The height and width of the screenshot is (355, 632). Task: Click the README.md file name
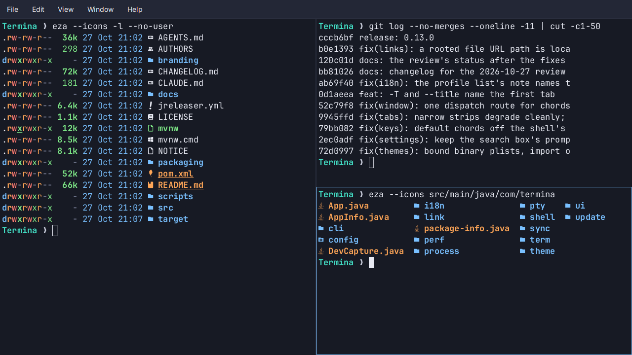[x=181, y=185]
